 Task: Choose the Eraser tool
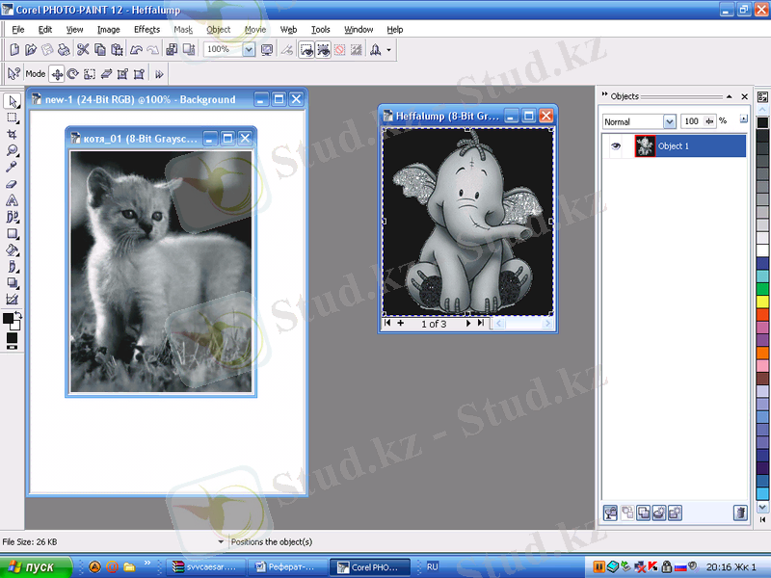coord(13,183)
